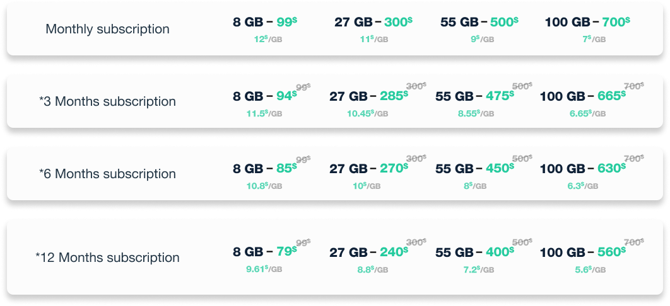Select the 6 Months 100 GB – 630$ plan
670x306 pixels.
tap(583, 169)
